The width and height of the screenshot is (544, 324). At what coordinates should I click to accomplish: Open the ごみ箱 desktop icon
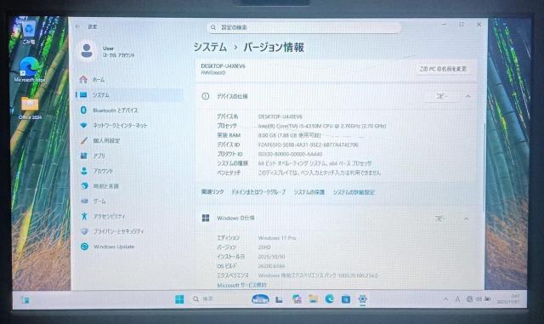tap(28, 33)
